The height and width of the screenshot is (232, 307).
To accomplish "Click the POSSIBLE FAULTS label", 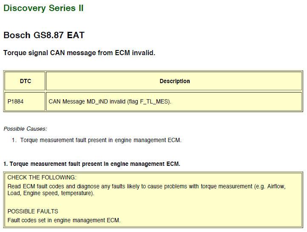I will coord(33,211).
